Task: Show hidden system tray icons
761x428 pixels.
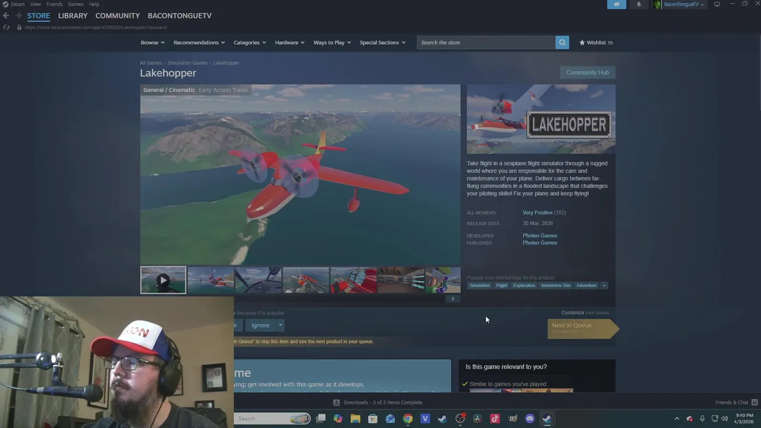Action: click(x=677, y=418)
